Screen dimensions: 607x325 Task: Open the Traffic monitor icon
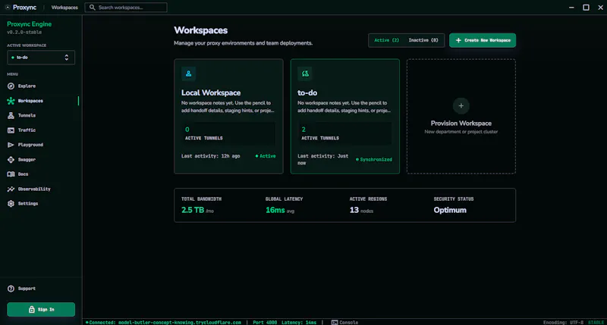click(x=11, y=130)
